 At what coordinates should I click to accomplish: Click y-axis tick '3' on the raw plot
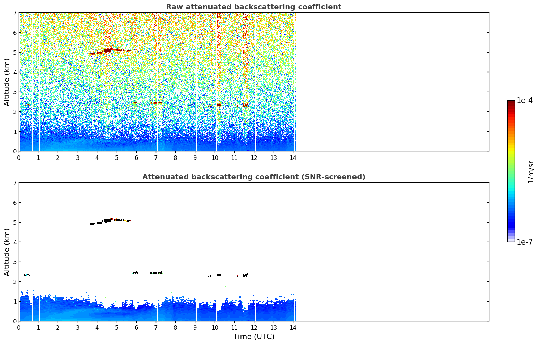coord(15,92)
